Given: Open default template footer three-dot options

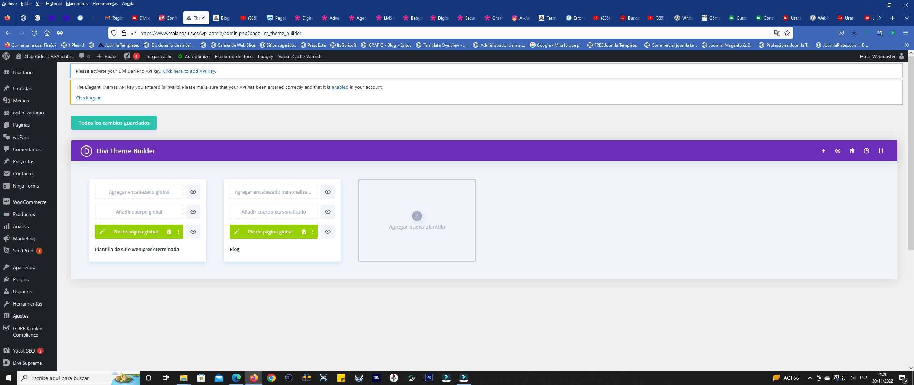Looking at the screenshot, I should [178, 232].
